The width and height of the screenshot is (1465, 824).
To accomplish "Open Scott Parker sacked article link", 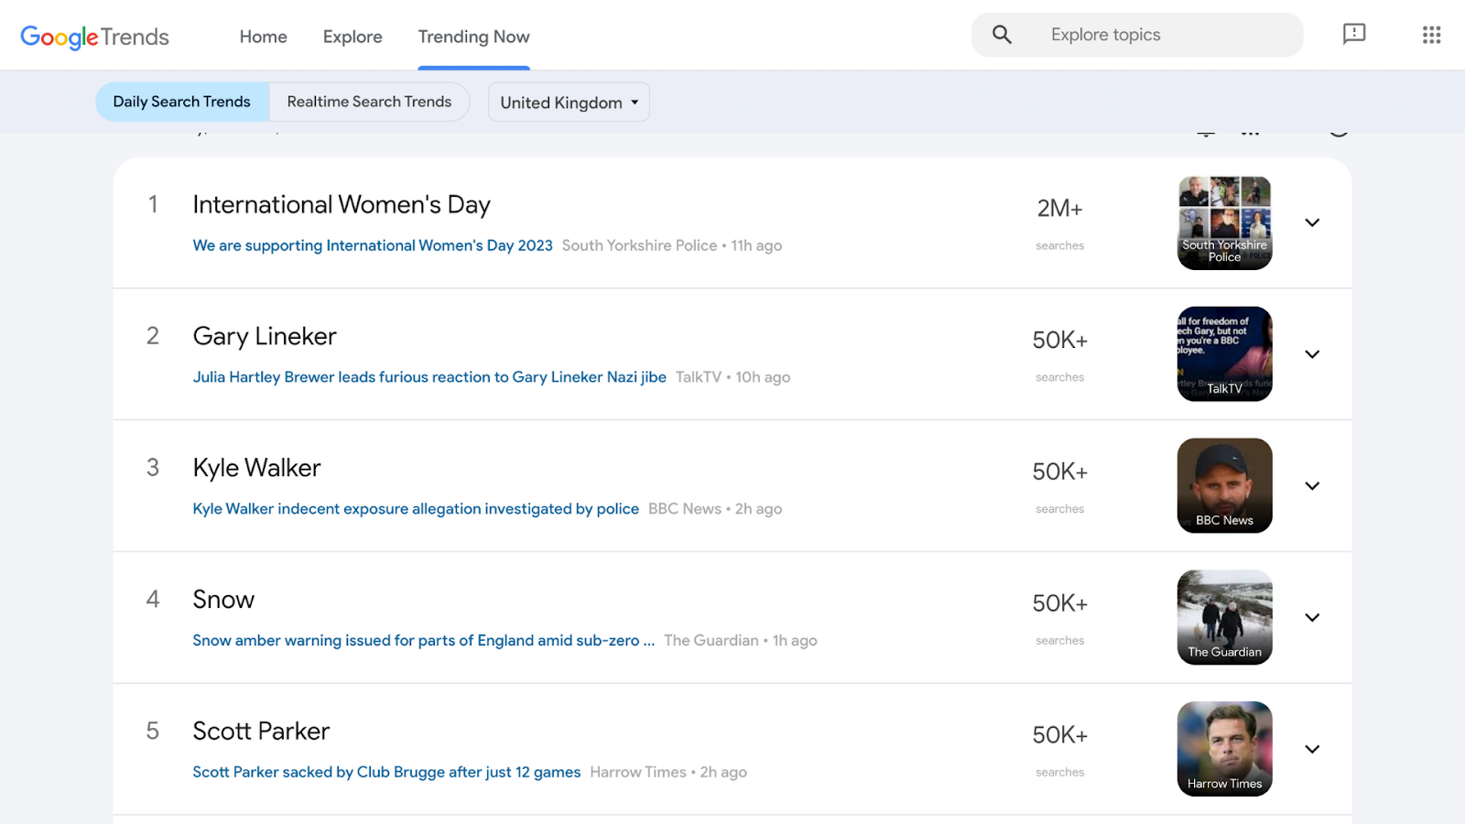I will [386, 772].
